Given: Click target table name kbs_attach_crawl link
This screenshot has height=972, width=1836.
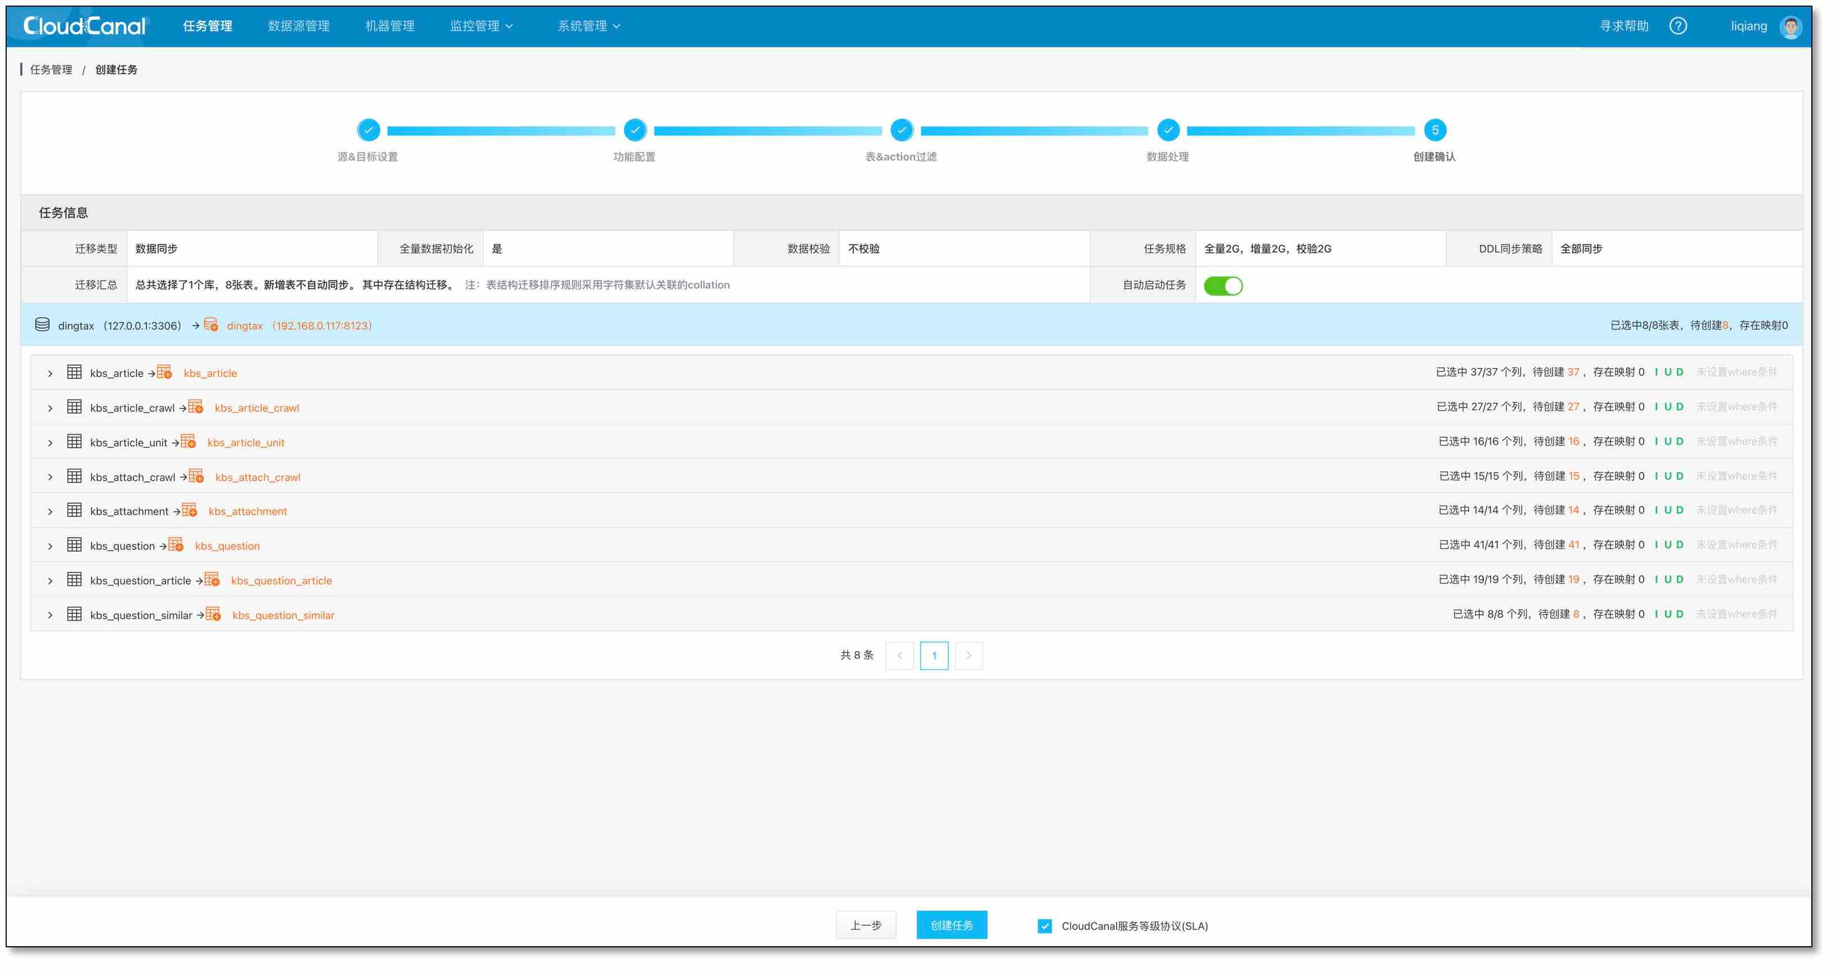Looking at the screenshot, I should pos(258,478).
